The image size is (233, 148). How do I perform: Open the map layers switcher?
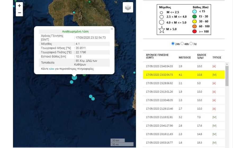(x=128, y=7)
